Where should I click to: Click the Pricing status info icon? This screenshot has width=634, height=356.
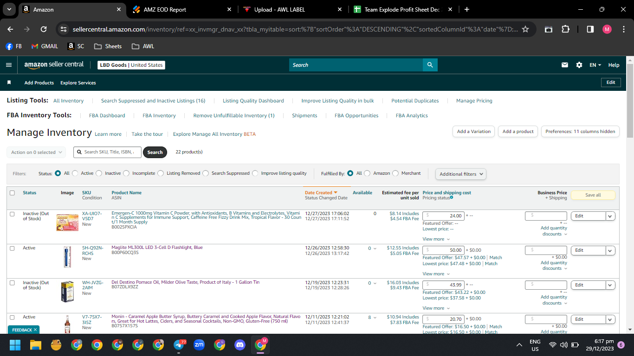pos(451,197)
